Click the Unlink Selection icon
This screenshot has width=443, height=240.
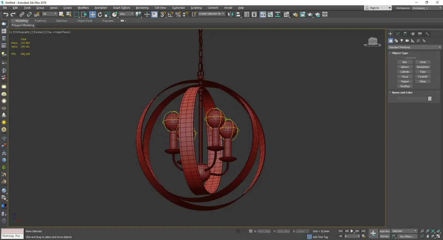pyautogui.click(x=29, y=14)
